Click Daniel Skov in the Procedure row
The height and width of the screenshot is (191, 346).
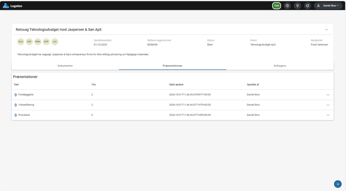coord(253,115)
